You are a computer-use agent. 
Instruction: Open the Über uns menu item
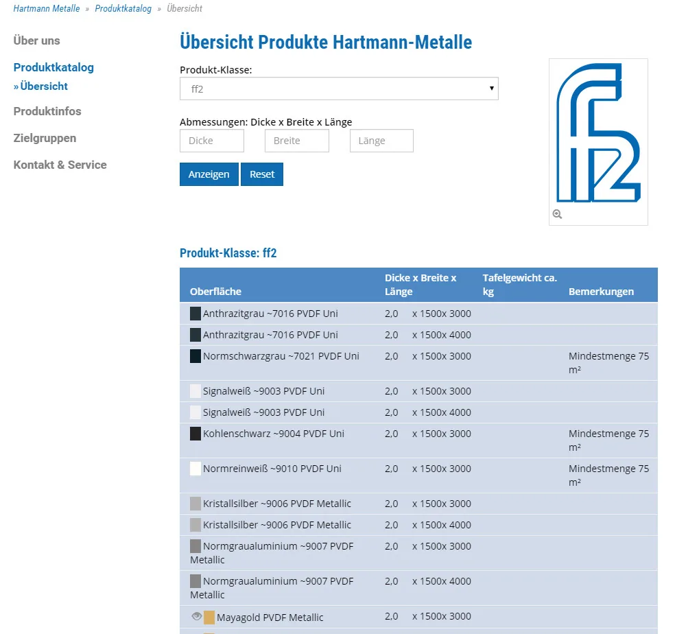(36, 40)
